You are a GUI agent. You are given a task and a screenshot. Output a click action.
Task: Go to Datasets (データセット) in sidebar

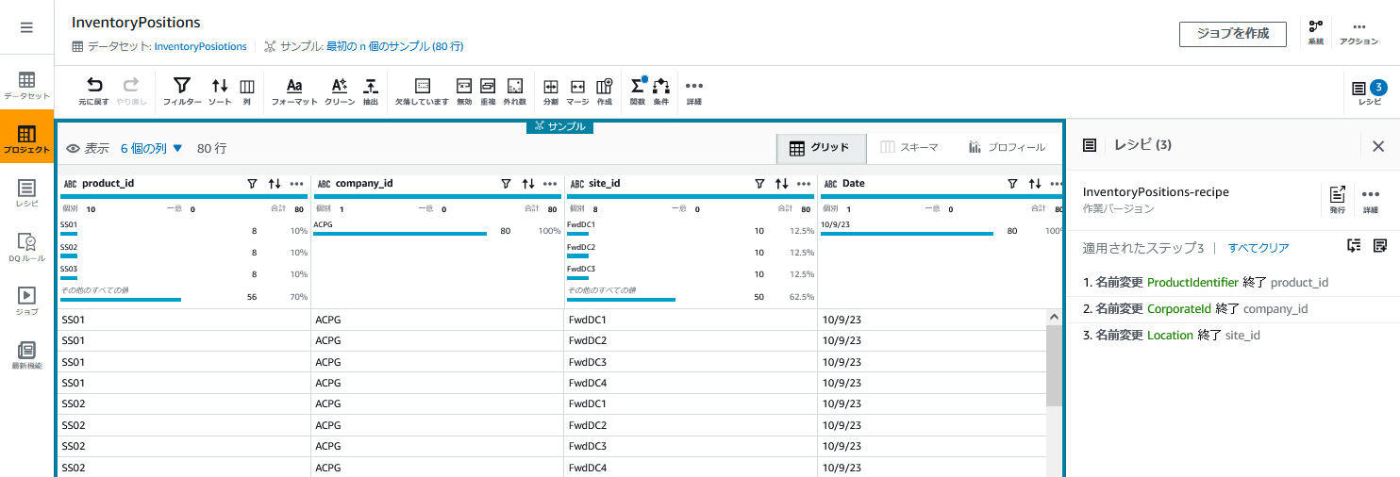26,86
